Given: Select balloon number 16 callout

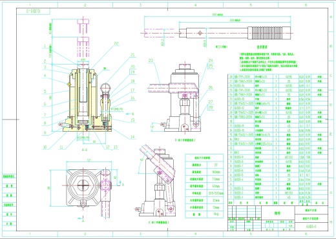Looking at the screenshot, I should point(132,98).
